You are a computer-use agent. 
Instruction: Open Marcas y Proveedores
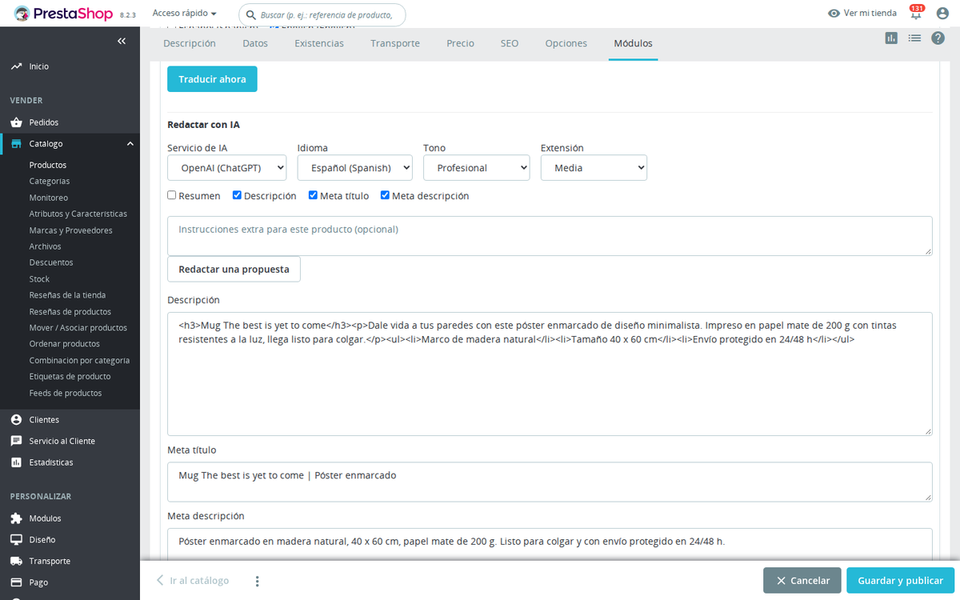[71, 230]
